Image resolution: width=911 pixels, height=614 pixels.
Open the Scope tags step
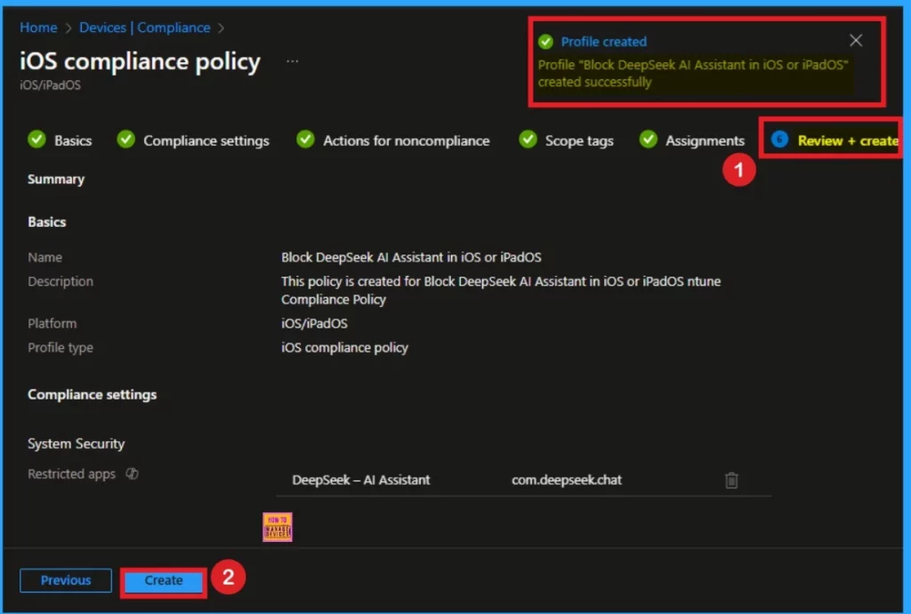click(566, 140)
